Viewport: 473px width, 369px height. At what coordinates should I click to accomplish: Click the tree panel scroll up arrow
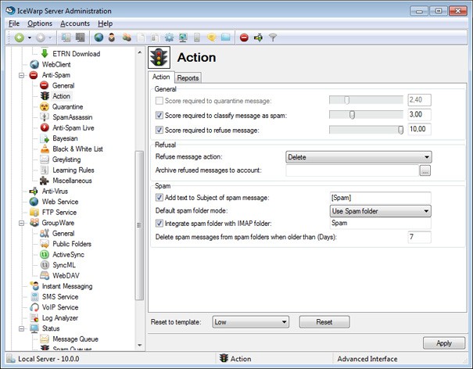click(x=139, y=52)
